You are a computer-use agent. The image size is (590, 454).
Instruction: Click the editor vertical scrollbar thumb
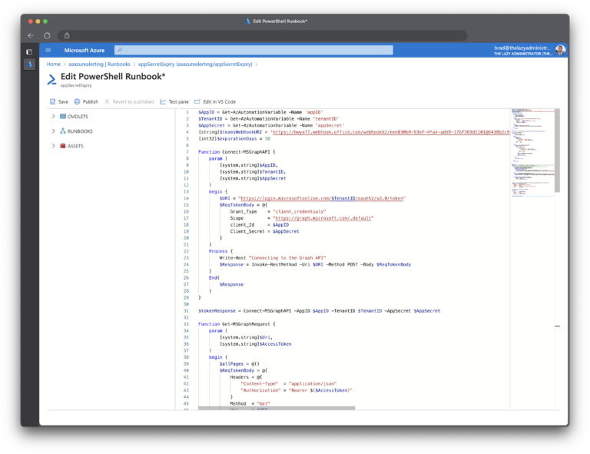coord(557,151)
